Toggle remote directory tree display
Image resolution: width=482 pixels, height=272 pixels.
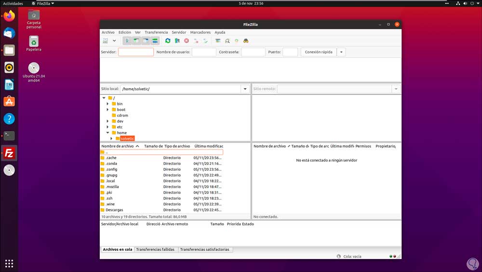point(146,41)
